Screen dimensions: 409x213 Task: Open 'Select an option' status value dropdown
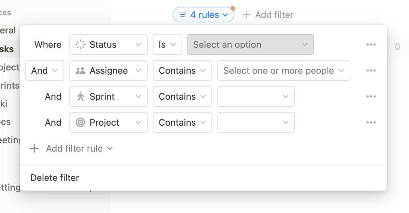pyautogui.click(x=250, y=45)
